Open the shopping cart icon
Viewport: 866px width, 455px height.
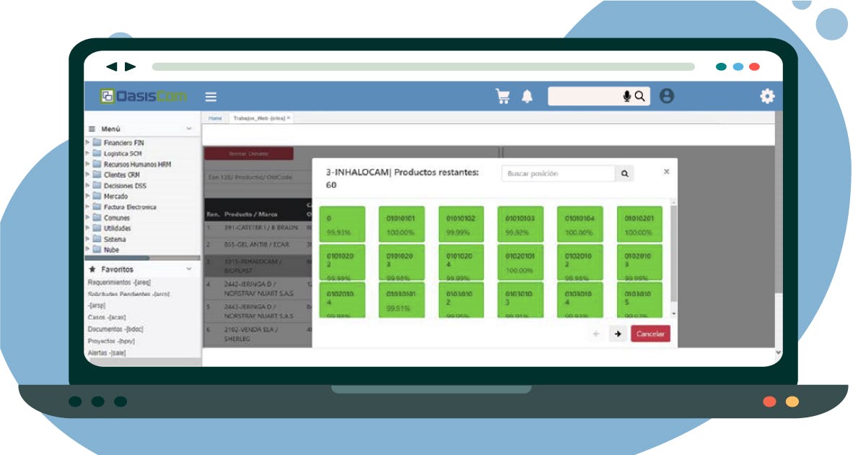pyautogui.click(x=502, y=96)
